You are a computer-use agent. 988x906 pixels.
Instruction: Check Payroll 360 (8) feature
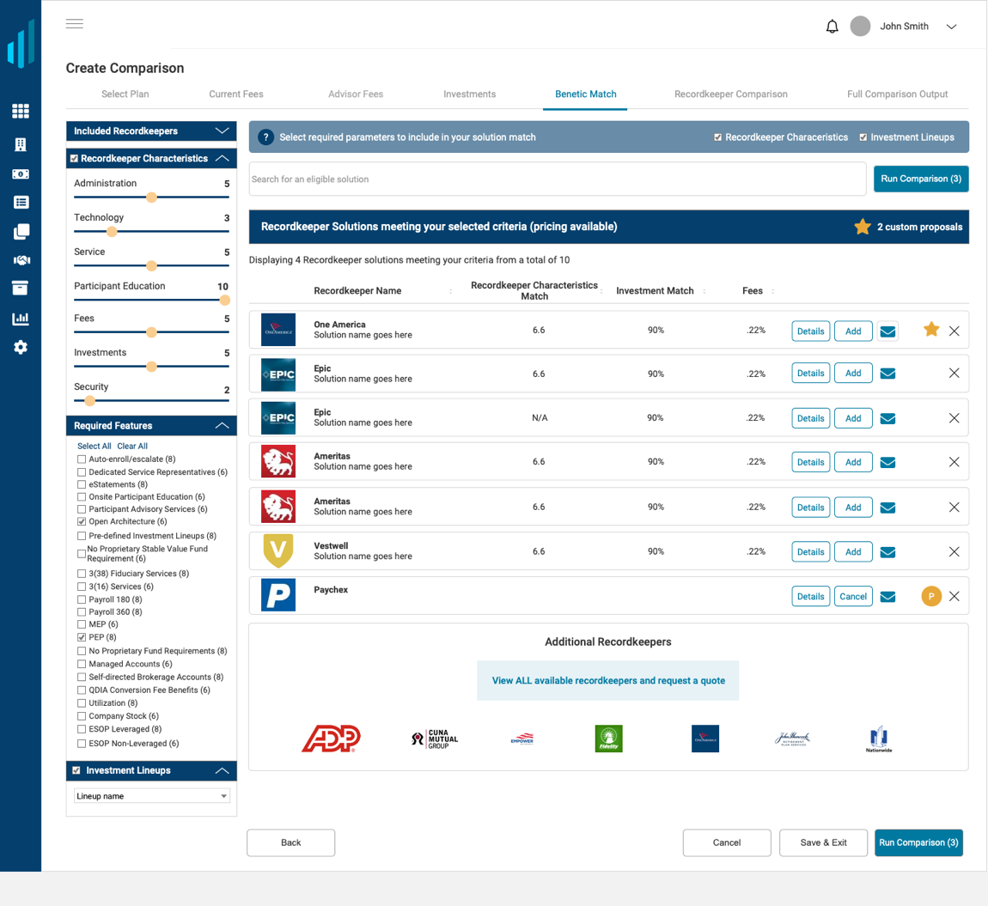point(82,611)
